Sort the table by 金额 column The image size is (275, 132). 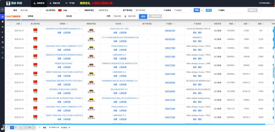pyautogui.click(x=249, y=24)
